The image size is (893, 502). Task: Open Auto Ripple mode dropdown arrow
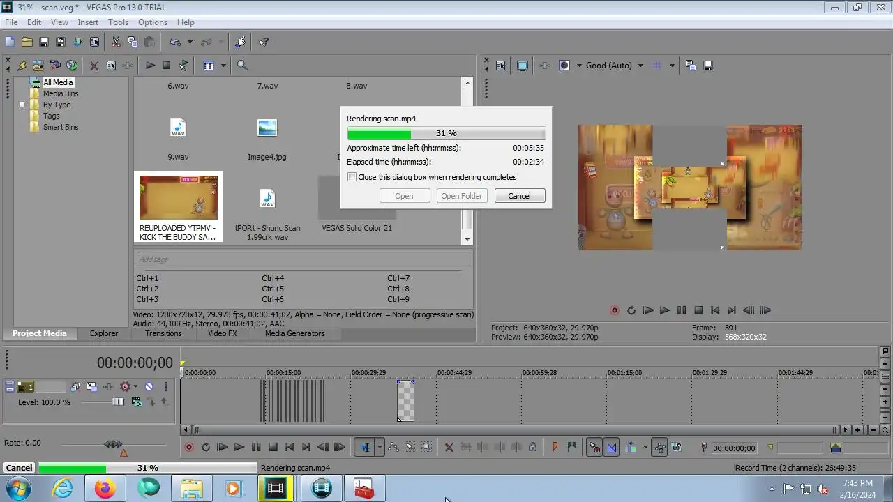[645, 448]
